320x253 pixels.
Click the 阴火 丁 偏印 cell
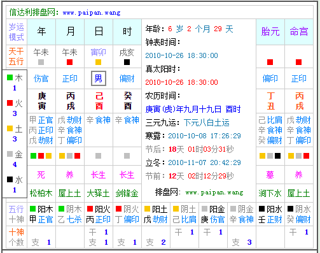[x=127, y=214]
